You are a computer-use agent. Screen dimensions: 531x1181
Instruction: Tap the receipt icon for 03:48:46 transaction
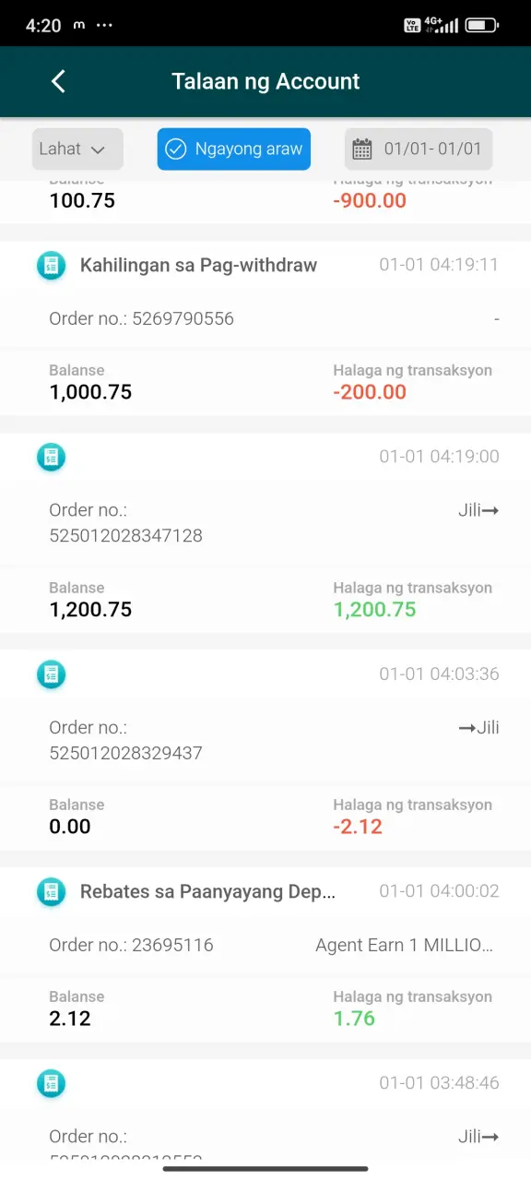tap(51, 1083)
